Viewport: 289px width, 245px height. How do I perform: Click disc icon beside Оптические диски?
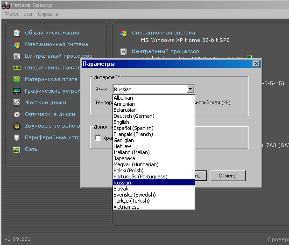(x=17, y=115)
